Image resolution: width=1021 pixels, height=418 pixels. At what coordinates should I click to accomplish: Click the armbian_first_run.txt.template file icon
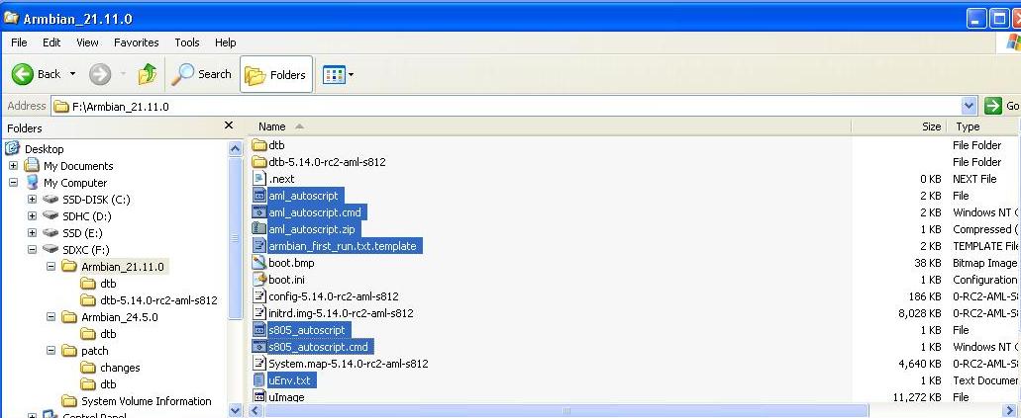[259, 246]
